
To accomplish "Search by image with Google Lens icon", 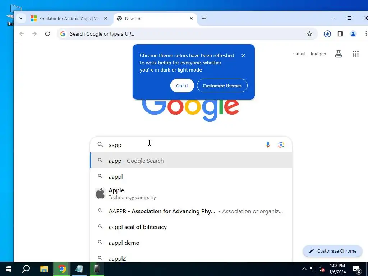I will 281,145.
